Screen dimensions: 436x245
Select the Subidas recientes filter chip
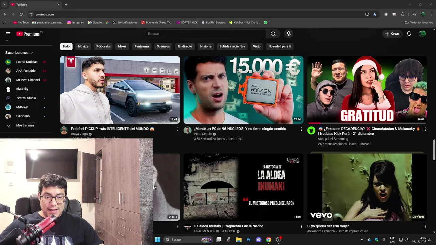coord(232,46)
